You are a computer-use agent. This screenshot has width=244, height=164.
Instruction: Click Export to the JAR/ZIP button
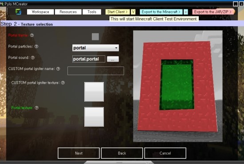[213, 12]
